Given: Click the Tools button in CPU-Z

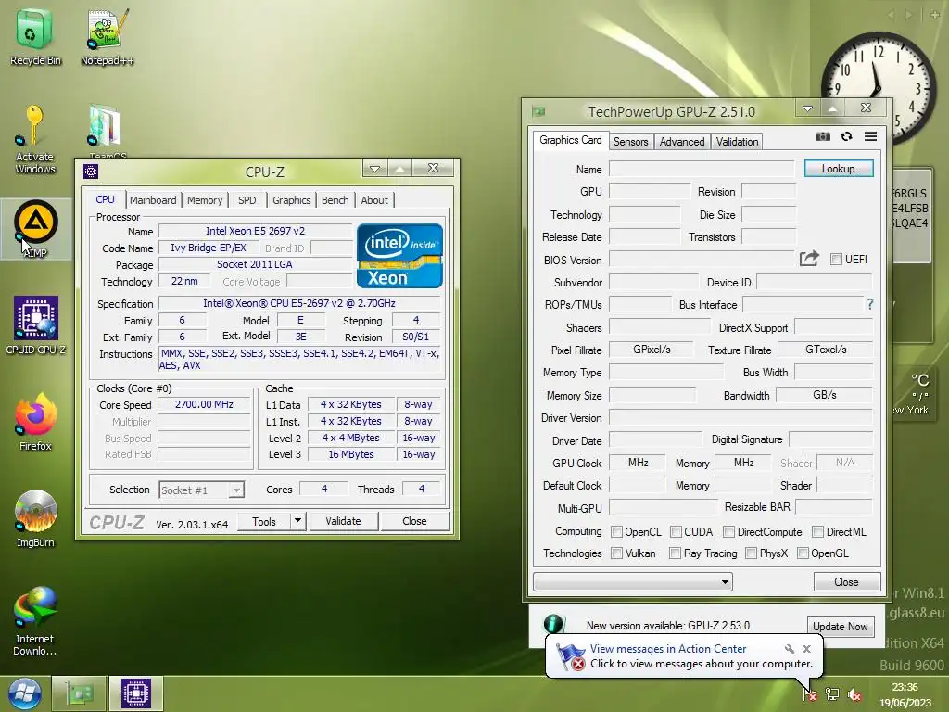Looking at the screenshot, I should coord(264,521).
